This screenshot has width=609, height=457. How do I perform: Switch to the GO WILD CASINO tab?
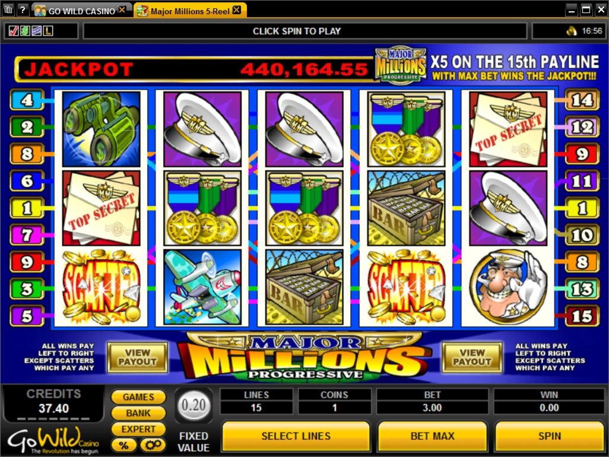(x=81, y=11)
